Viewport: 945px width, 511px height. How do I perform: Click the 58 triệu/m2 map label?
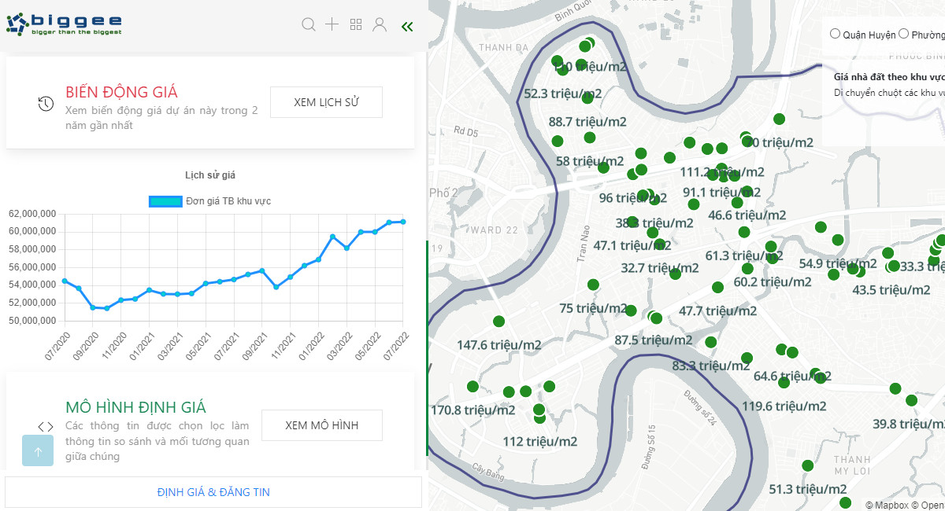pos(590,161)
